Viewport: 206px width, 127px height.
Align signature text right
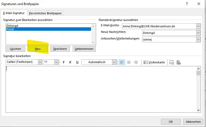click(136, 62)
